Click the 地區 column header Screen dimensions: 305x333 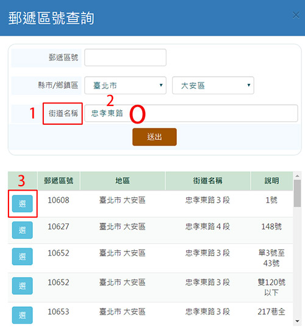pos(123,181)
